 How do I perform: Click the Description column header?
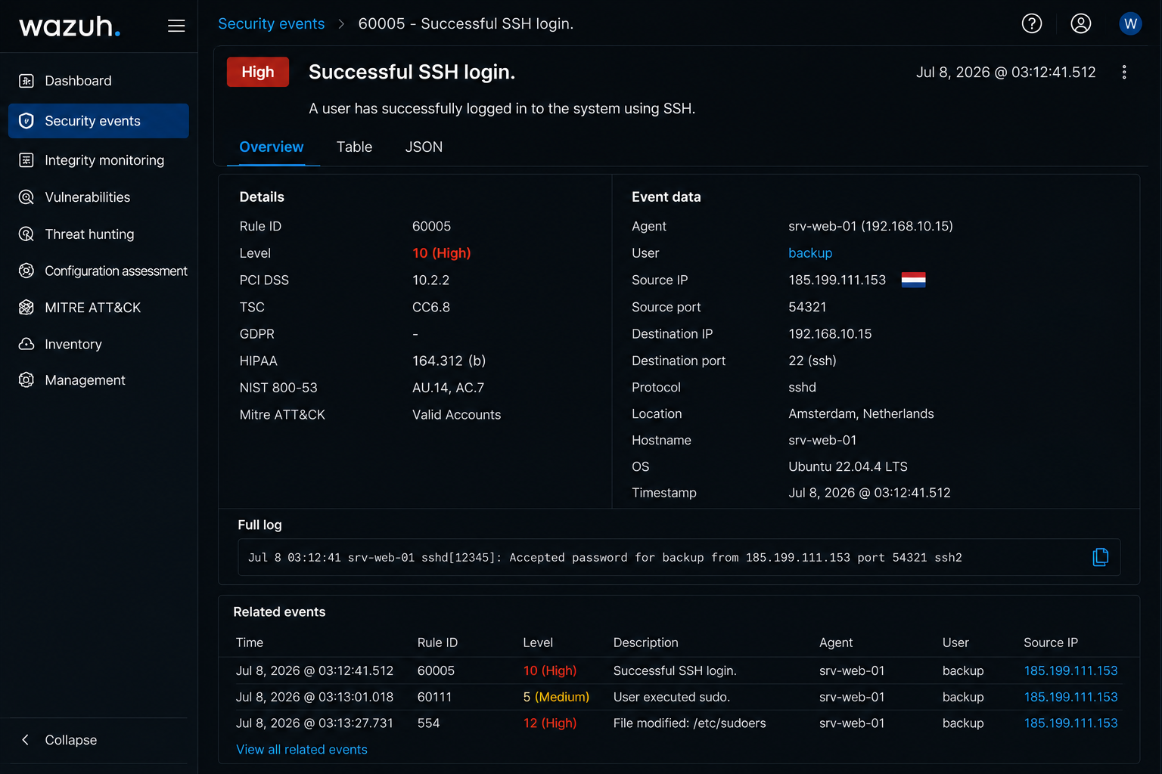click(x=645, y=642)
